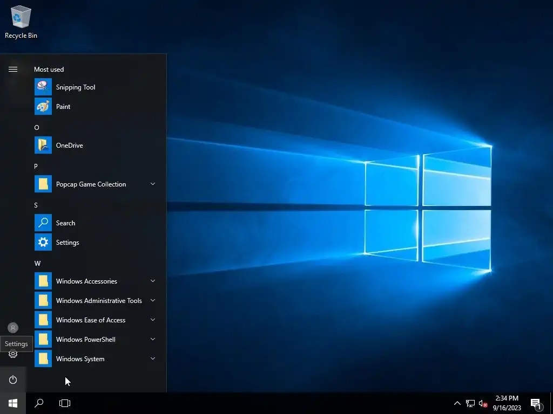Choose the Settings entry label in app list
Viewport: 553px width, 414px height.
click(x=68, y=243)
